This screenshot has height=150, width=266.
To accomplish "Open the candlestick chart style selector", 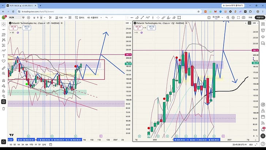I will point(50,18).
